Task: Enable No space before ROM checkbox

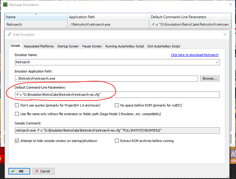Action: tap(117, 105)
